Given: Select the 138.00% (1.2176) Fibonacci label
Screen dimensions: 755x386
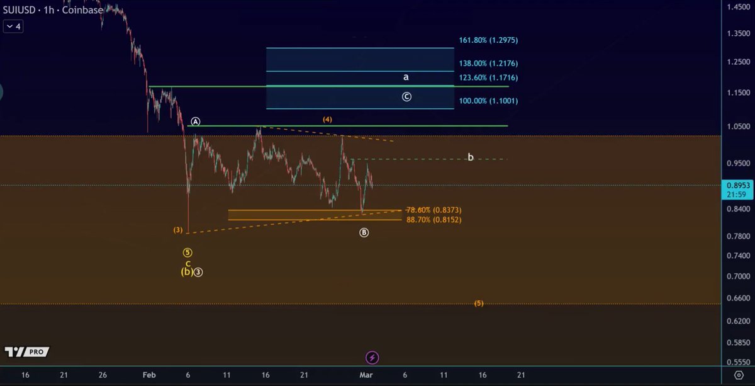Looking at the screenshot, I should pos(488,63).
